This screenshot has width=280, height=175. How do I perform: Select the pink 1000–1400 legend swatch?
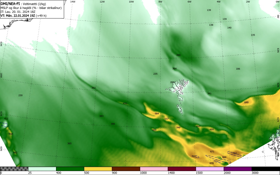coord(154,169)
